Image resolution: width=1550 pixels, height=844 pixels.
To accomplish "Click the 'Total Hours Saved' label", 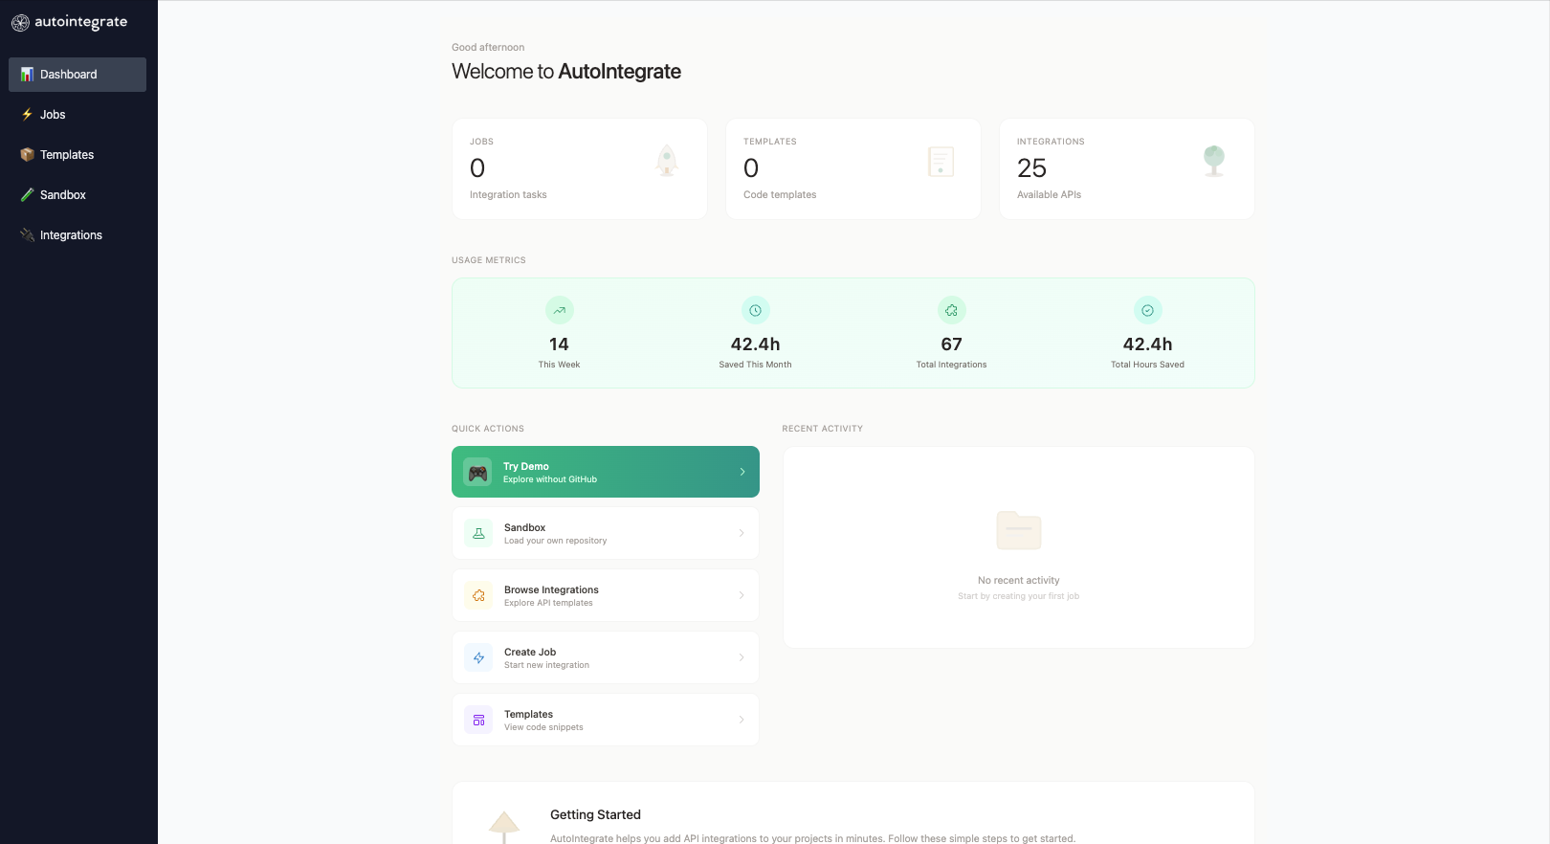I will (1147, 365).
